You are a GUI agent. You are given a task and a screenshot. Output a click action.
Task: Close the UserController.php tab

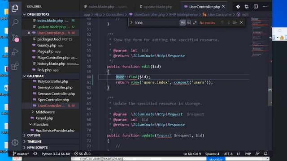pos(223,7)
